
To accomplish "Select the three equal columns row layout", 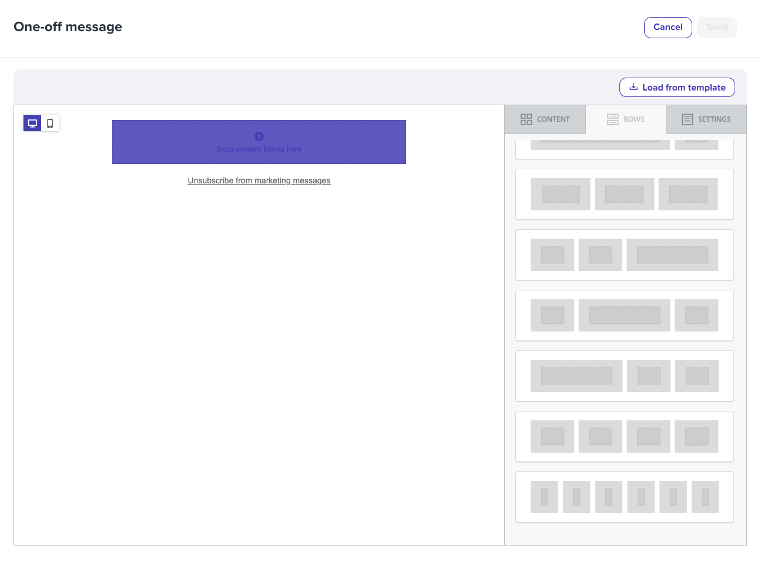I will 624,194.
